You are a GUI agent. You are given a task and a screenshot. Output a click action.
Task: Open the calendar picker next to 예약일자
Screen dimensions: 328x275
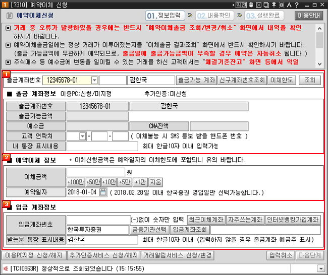(x=103, y=192)
